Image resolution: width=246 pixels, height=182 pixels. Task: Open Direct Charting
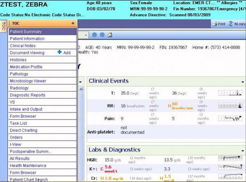(43, 130)
